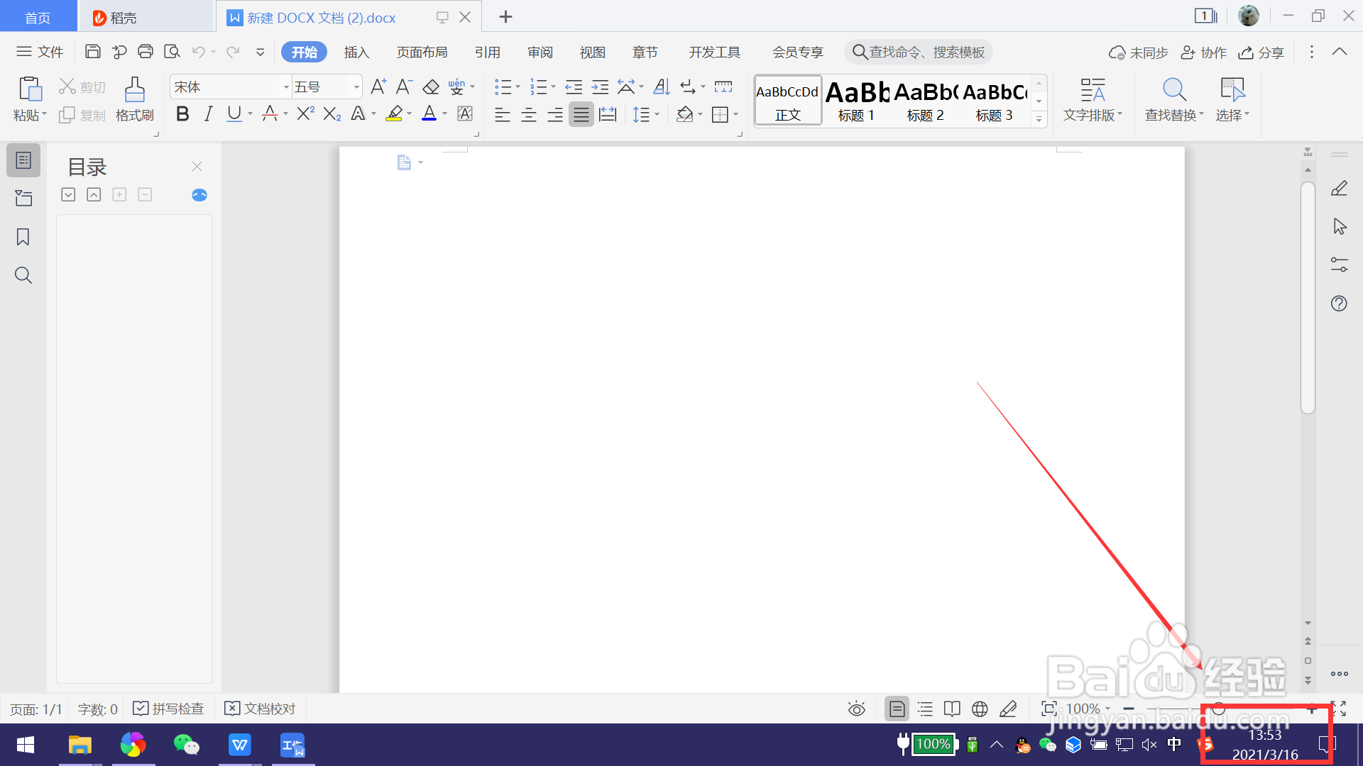Open the 五号 font size dropdown
The height and width of the screenshot is (766, 1363).
point(356,87)
